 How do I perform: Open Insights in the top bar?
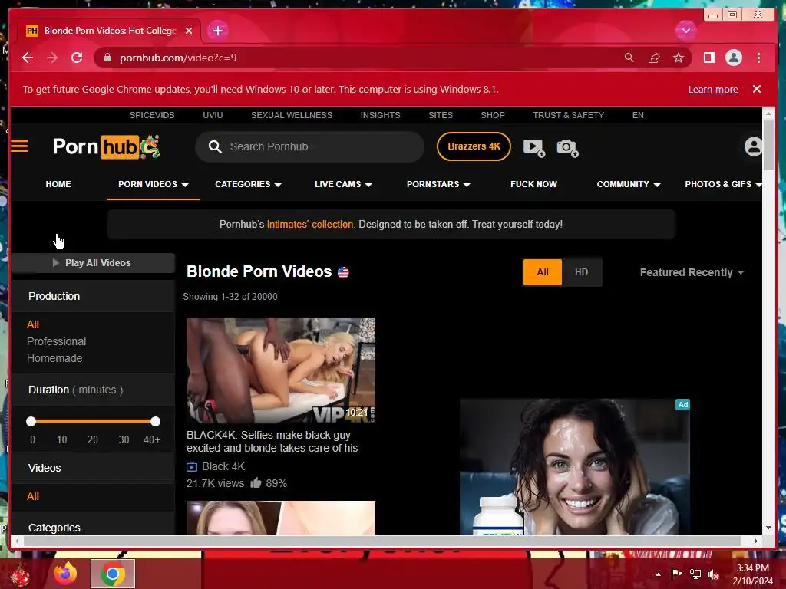tap(381, 115)
